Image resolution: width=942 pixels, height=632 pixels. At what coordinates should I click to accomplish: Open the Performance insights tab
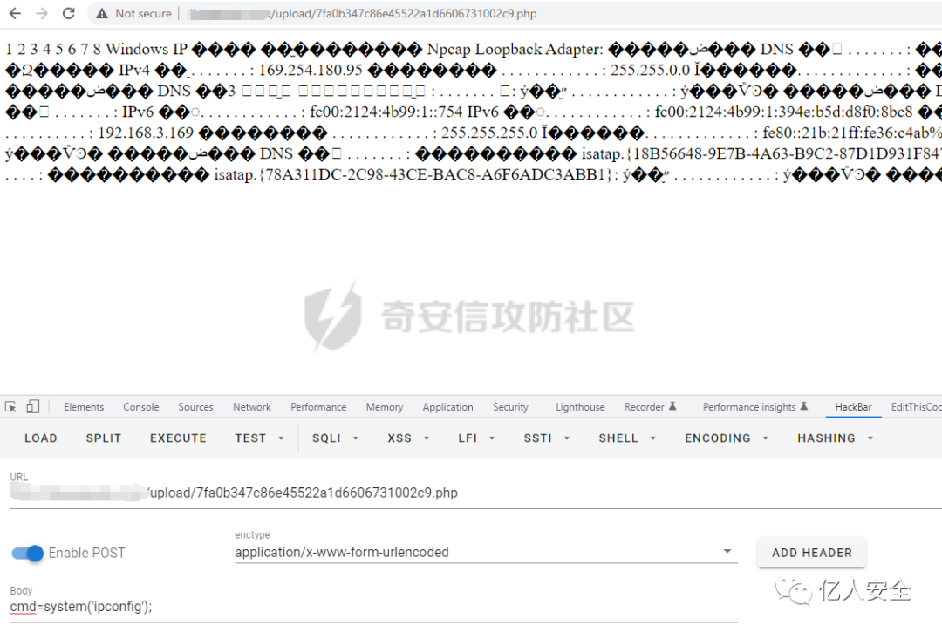pos(755,406)
